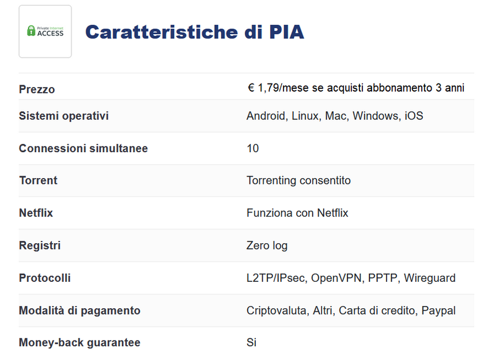Click the Connessioni simultanee label

click(x=83, y=148)
